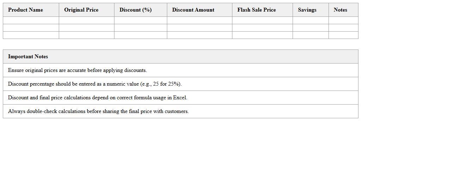The height and width of the screenshot is (193, 450).
Task: Click the note on numeric discount percentage
Action: point(181,84)
